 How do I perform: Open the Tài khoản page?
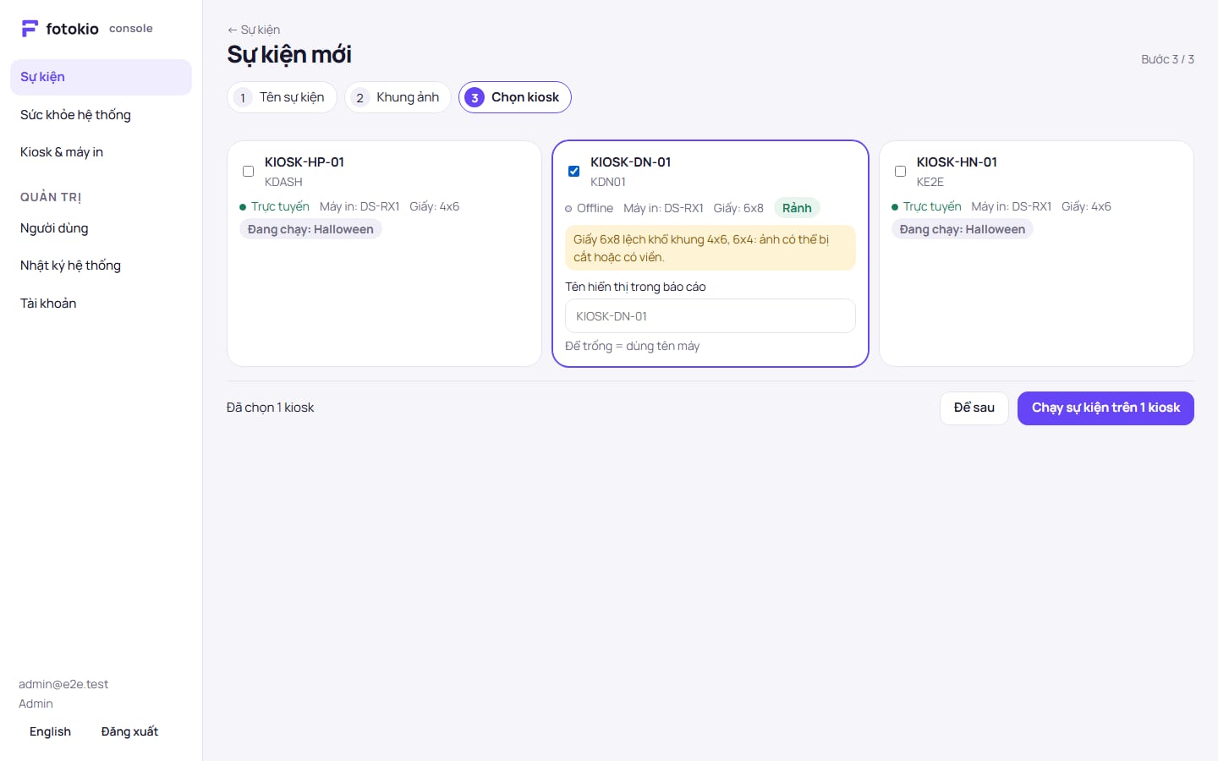[x=101, y=304]
